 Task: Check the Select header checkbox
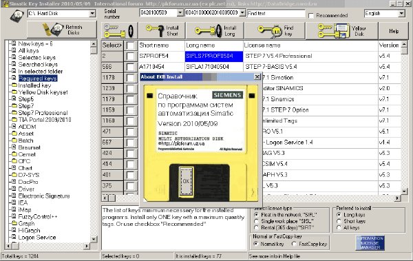tap(130, 45)
